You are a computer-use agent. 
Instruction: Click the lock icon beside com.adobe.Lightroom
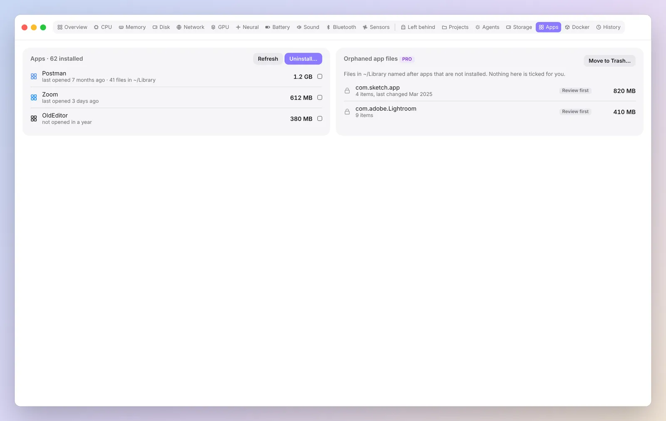click(347, 112)
